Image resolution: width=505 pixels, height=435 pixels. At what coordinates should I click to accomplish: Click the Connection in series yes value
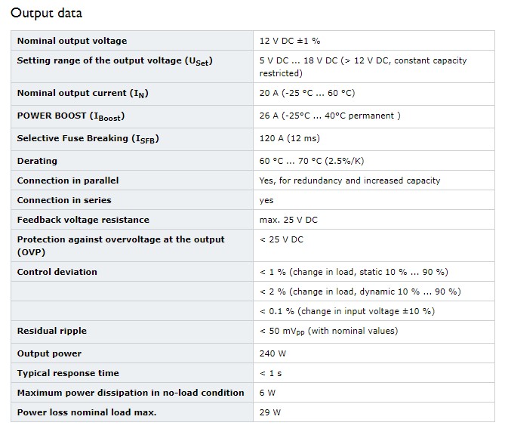coord(266,200)
